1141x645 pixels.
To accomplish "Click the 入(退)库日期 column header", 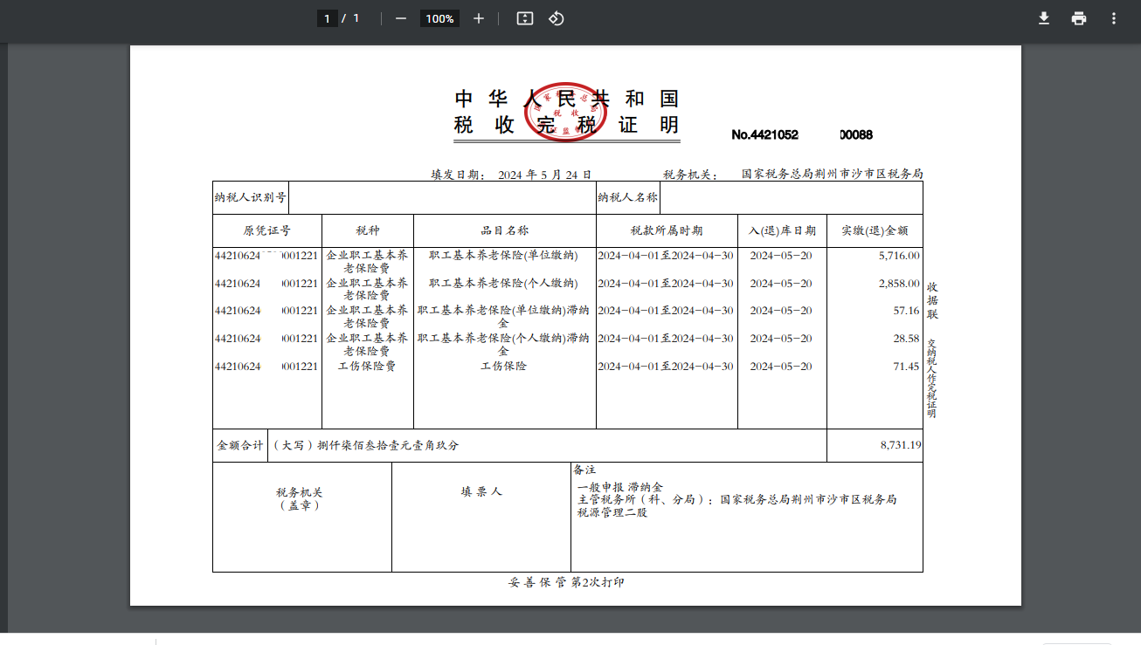I will point(782,231).
